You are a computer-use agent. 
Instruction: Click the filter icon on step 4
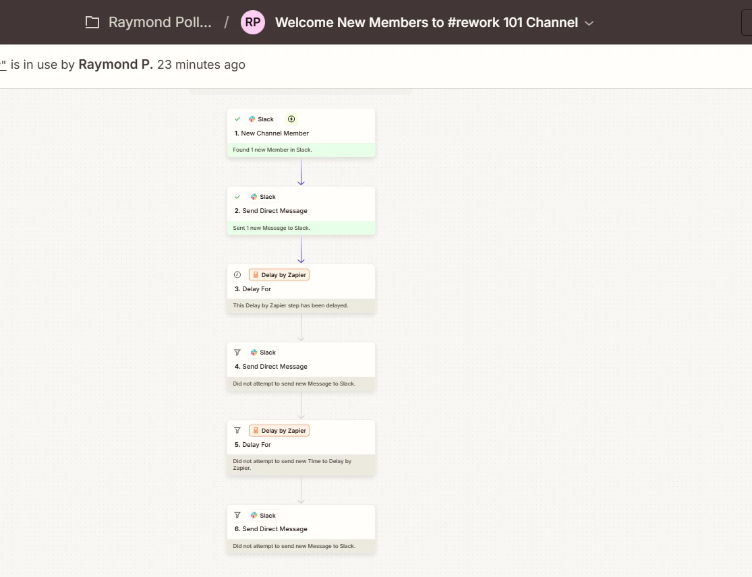click(237, 353)
